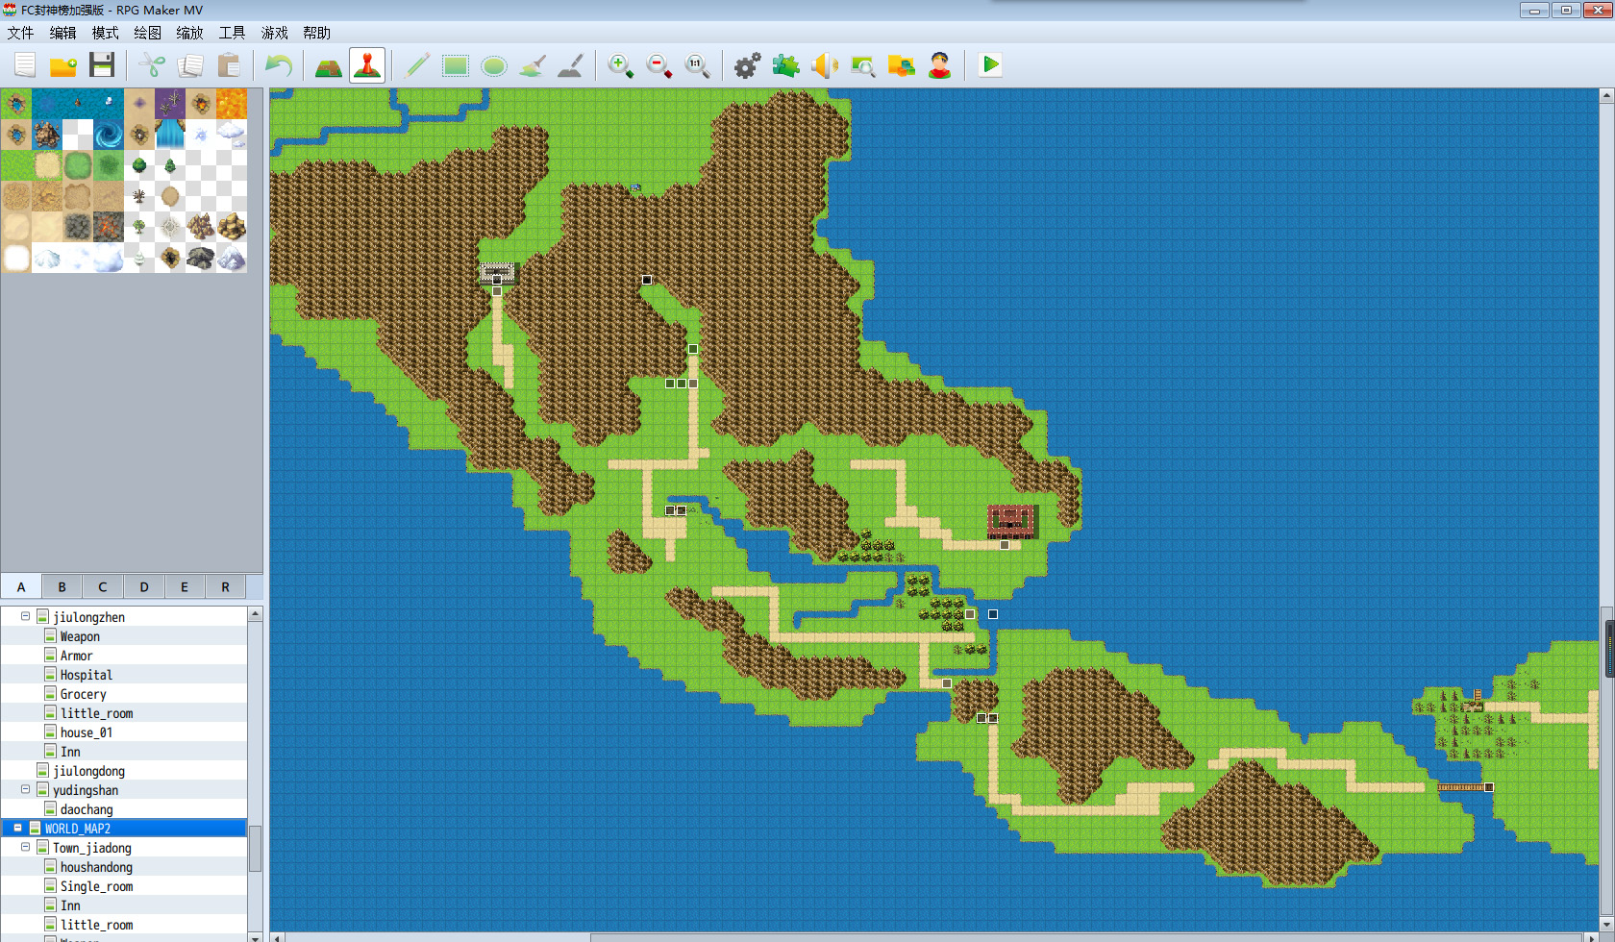Click the Zoom Out magnifier icon
The image size is (1615, 942).
point(659,65)
